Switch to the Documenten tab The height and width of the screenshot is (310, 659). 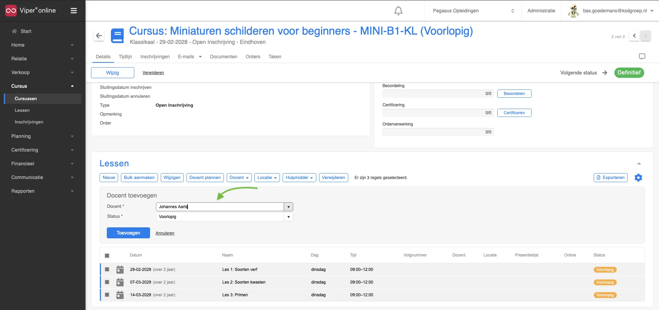pyautogui.click(x=224, y=57)
